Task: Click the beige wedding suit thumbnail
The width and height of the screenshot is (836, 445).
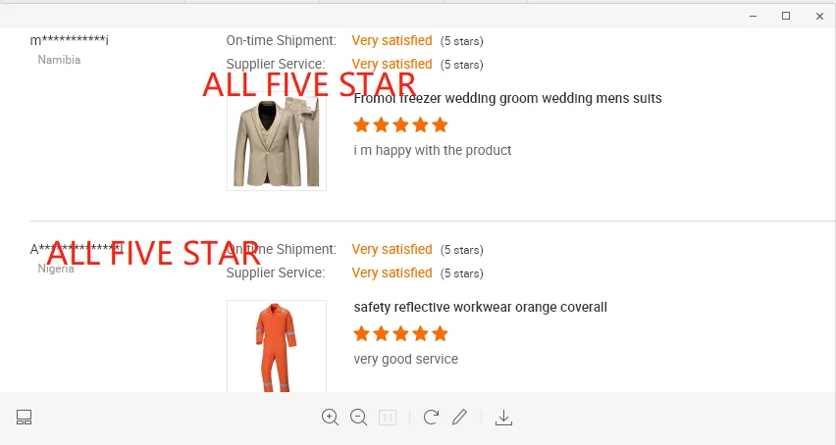Action: 276,143
